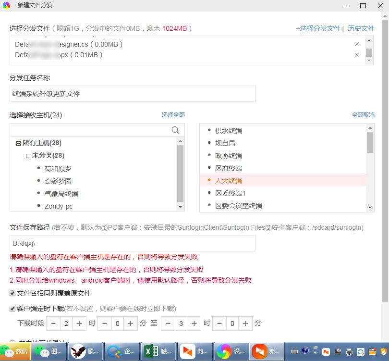
Task: Toggle 文件名相同则覆盖原文件 checkbox
Action: click(x=12, y=293)
